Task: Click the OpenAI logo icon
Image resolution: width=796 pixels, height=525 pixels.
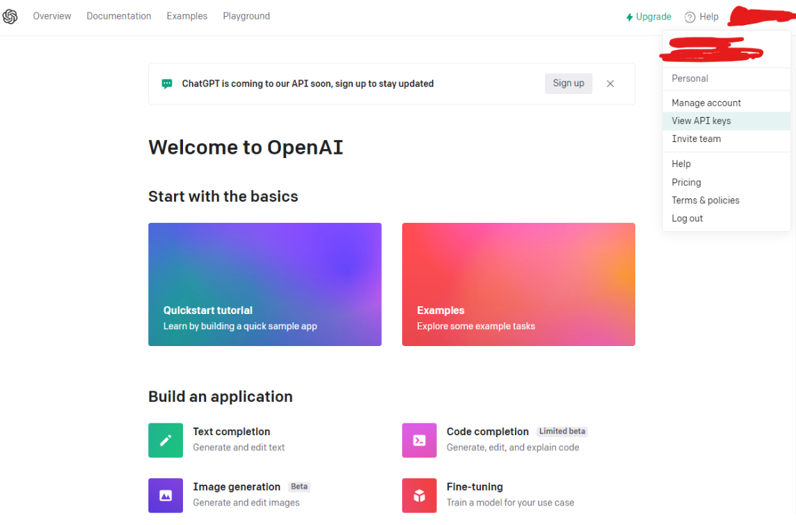Action: coord(10,16)
